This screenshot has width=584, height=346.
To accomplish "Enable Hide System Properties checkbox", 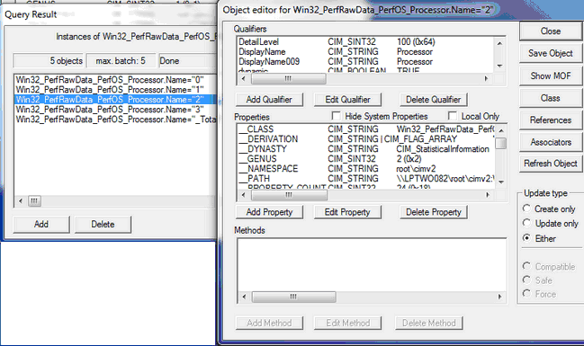I will point(336,116).
